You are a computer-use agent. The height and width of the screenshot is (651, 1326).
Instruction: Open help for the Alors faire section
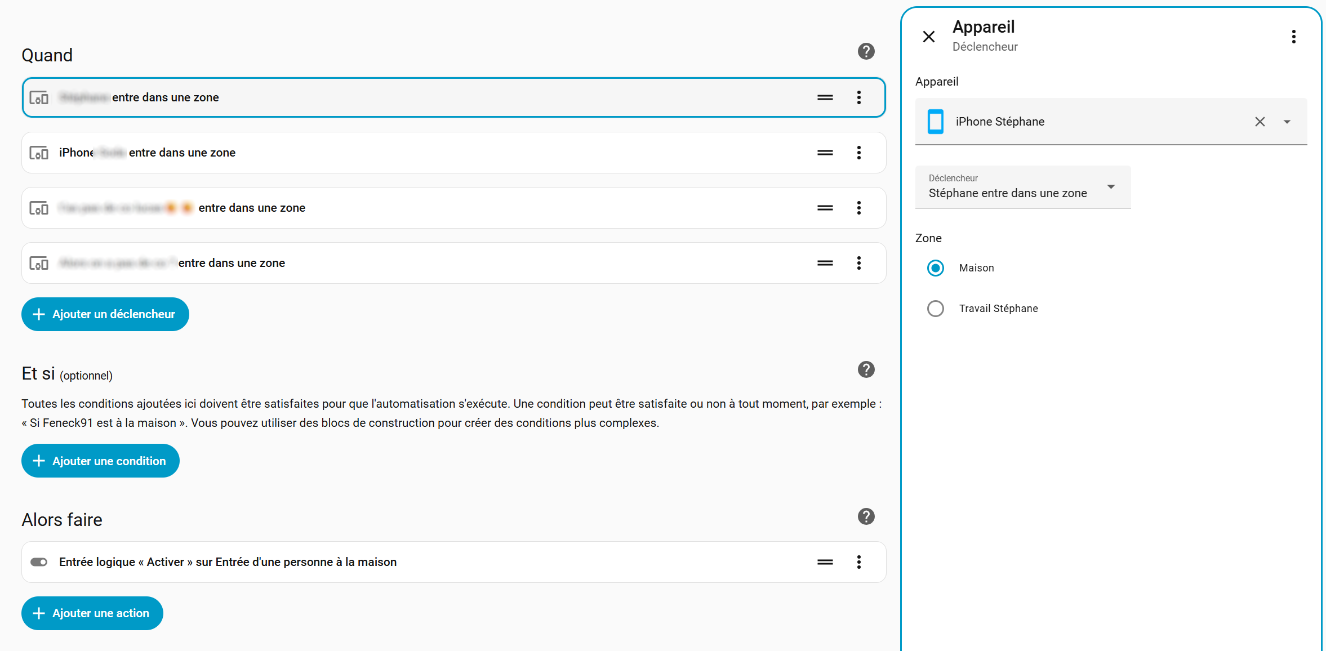coord(866,516)
